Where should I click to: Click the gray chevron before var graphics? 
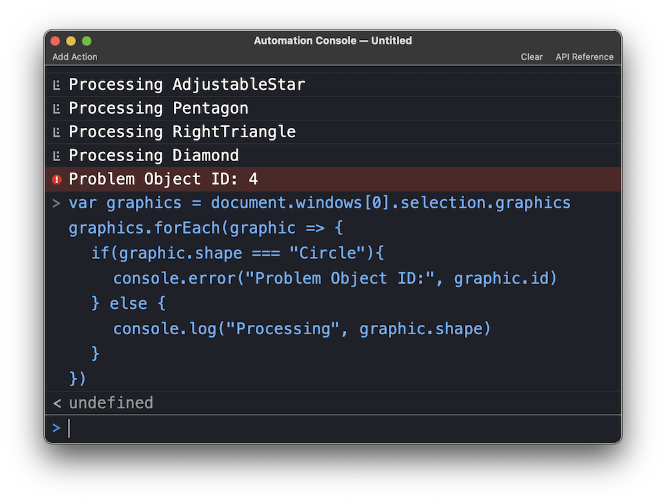pos(57,203)
